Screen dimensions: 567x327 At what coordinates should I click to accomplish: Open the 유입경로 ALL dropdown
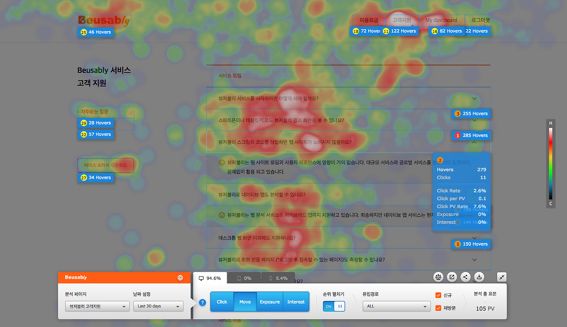(396, 306)
